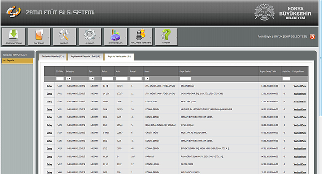Open the Araçlar tools icon
322x174 pixels.
click(64, 36)
